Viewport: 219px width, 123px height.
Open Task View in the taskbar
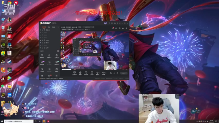click(x=39, y=121)
